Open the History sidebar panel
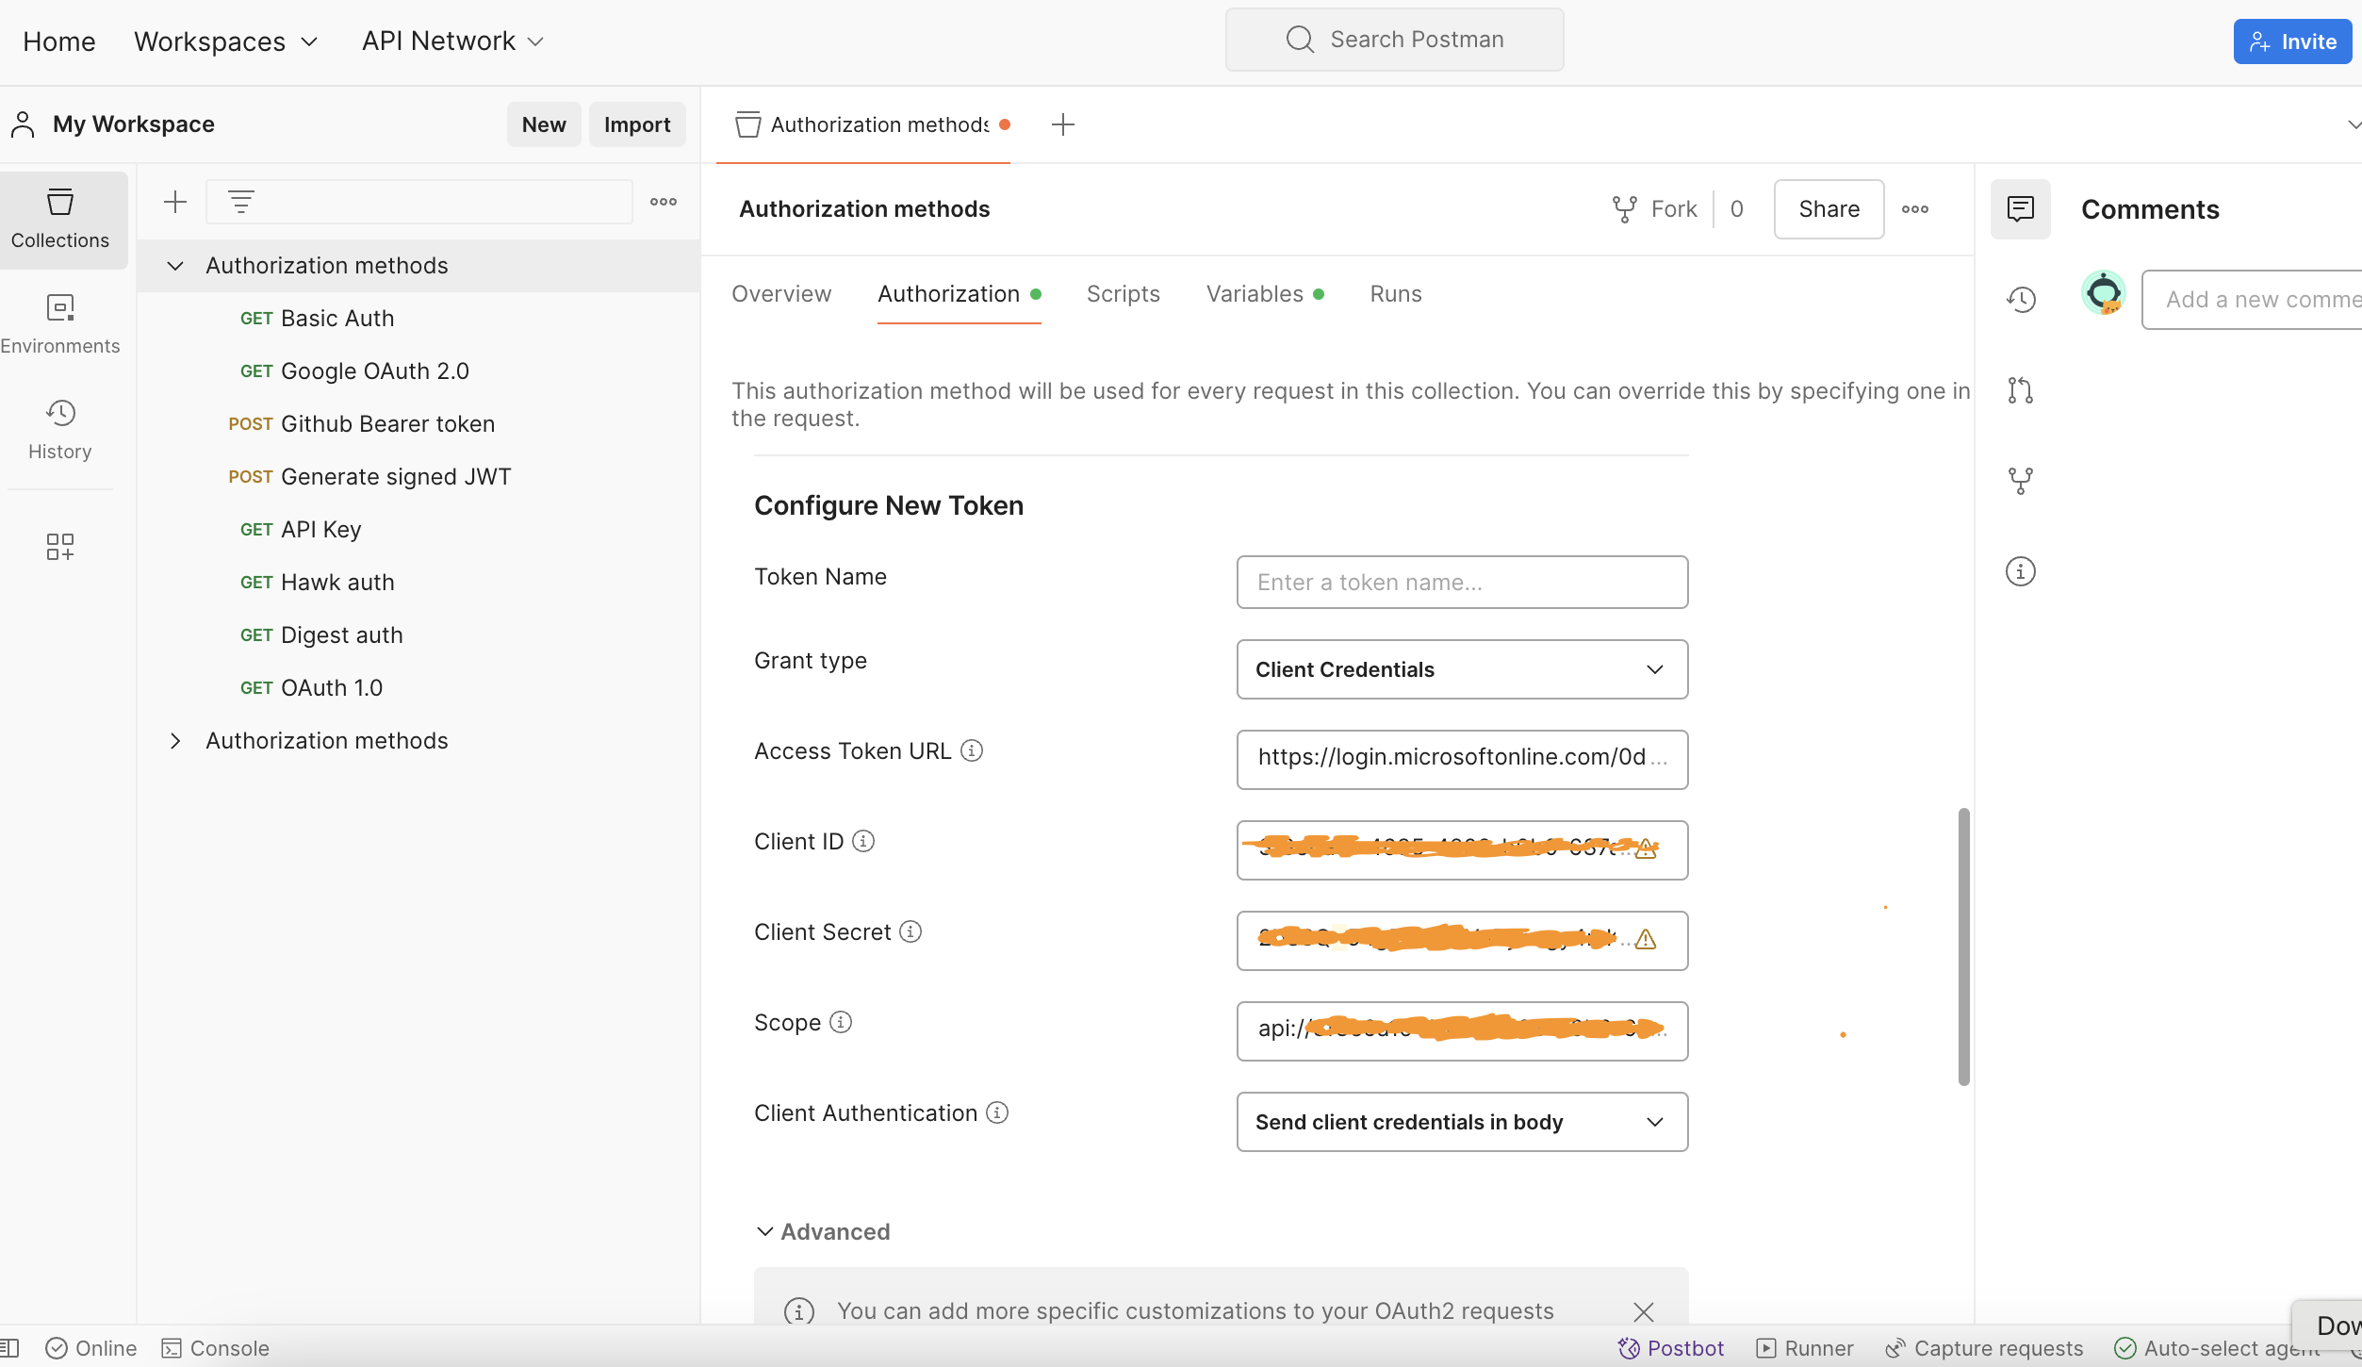The height and width of the screenshot is (1367, 2362). point(59,428)
